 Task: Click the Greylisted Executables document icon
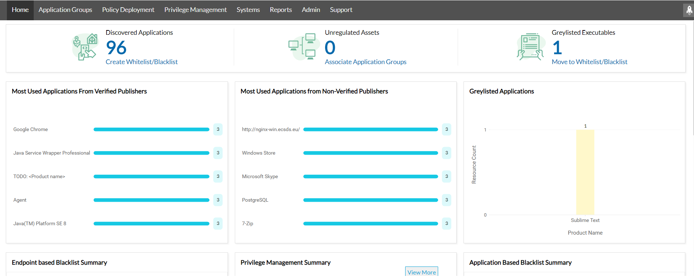pyautogui.click(x=531, y=47)
